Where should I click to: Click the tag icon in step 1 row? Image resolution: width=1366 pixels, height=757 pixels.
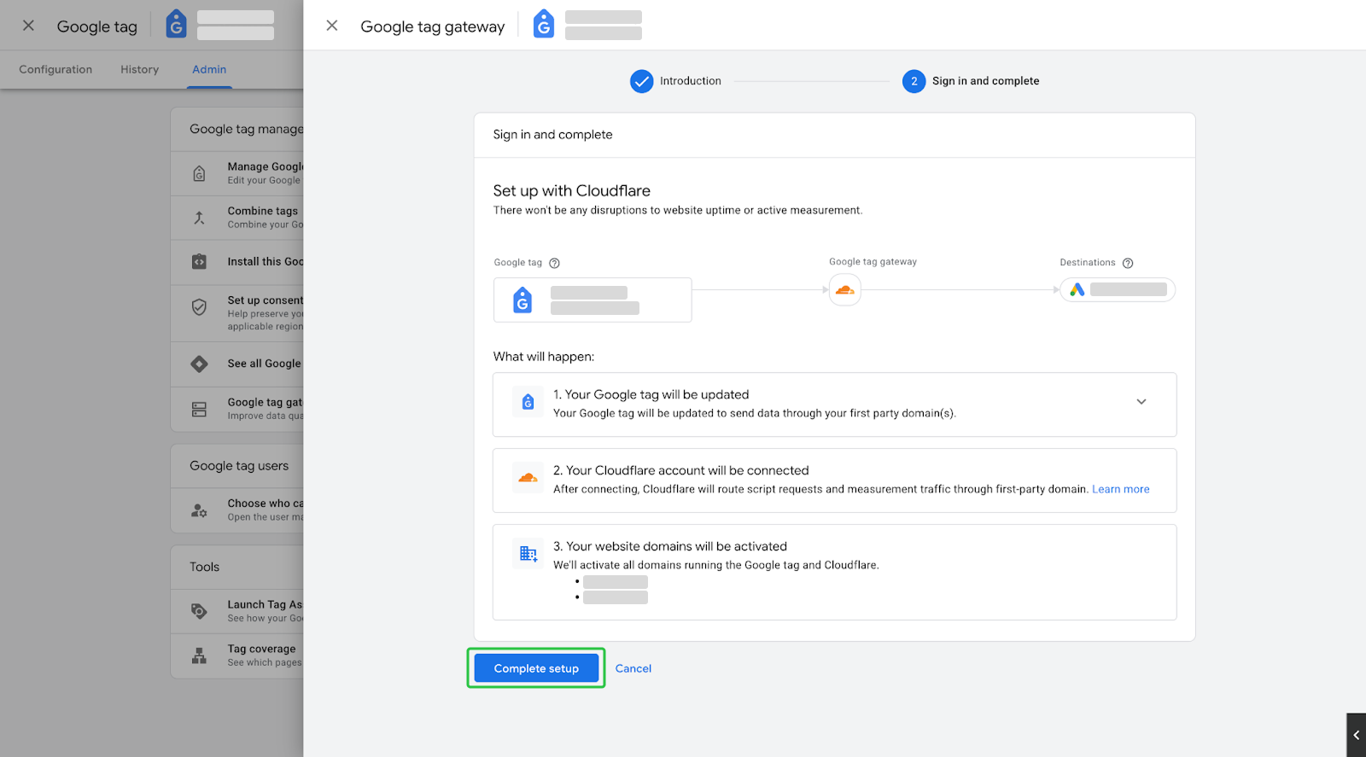coord(528,402)
